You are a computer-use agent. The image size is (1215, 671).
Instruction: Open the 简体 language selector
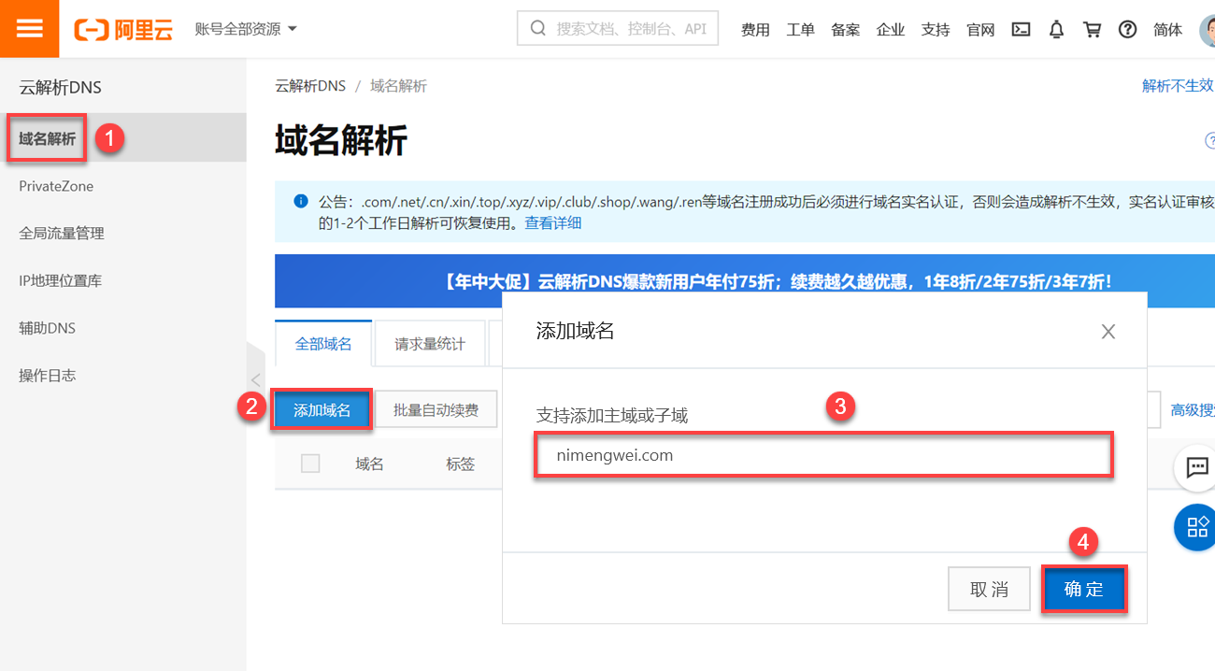[x=1167, y=30]
